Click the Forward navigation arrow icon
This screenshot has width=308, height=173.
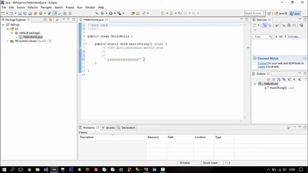pyautogui.click(x=194, y=13)
